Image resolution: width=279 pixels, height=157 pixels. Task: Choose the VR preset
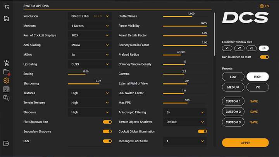click(x=257, y=87)
